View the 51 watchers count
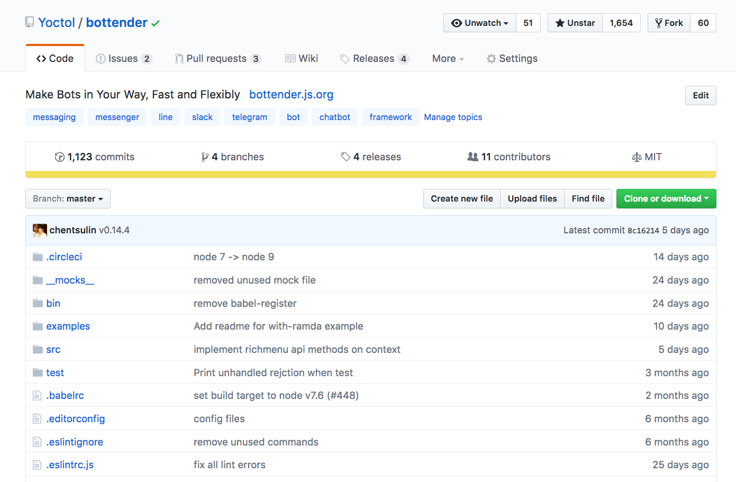Image resolution: width=736 pixels, height=482 pixels. (528, 23)
